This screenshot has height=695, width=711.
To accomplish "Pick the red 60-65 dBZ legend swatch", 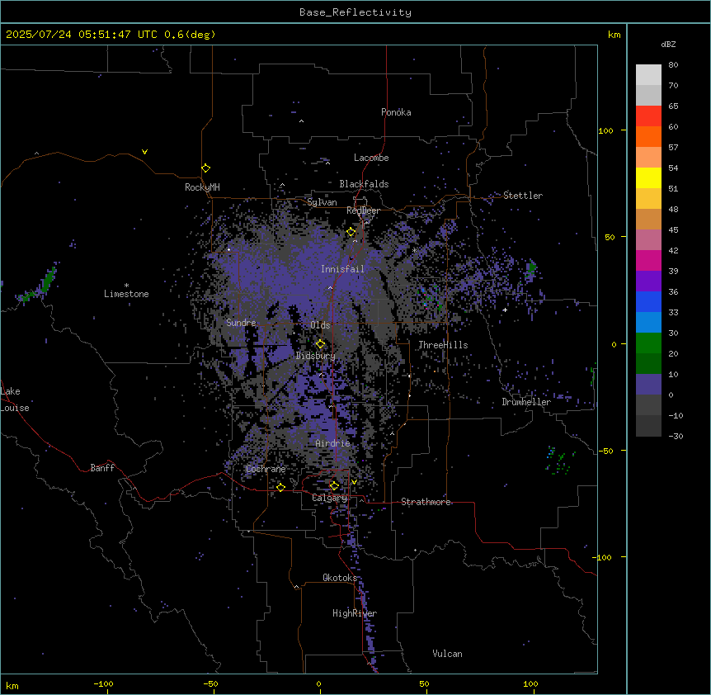I will click(648, 116).
